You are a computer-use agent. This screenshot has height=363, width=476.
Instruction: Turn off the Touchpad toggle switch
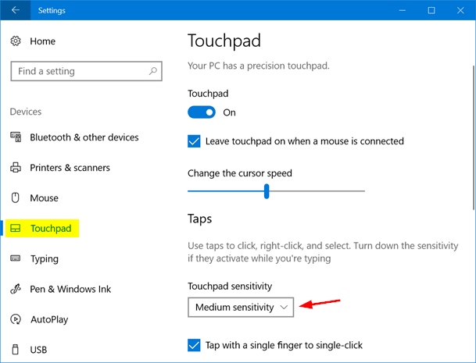tap(202, 112)
